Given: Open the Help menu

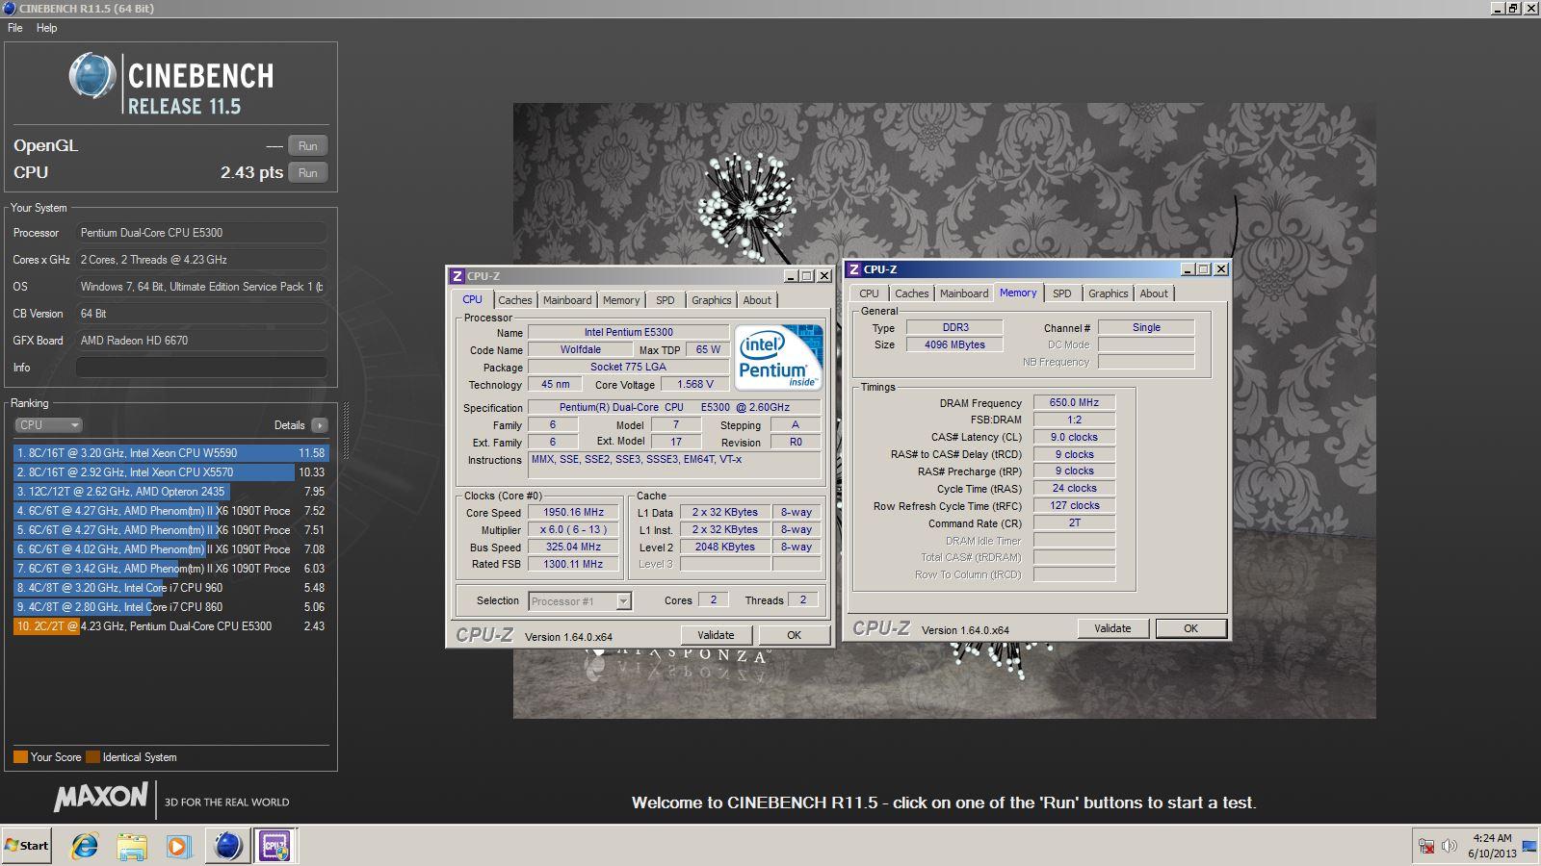Looking at the screenshot, I should pyautogui.click(x=46, y=28).
